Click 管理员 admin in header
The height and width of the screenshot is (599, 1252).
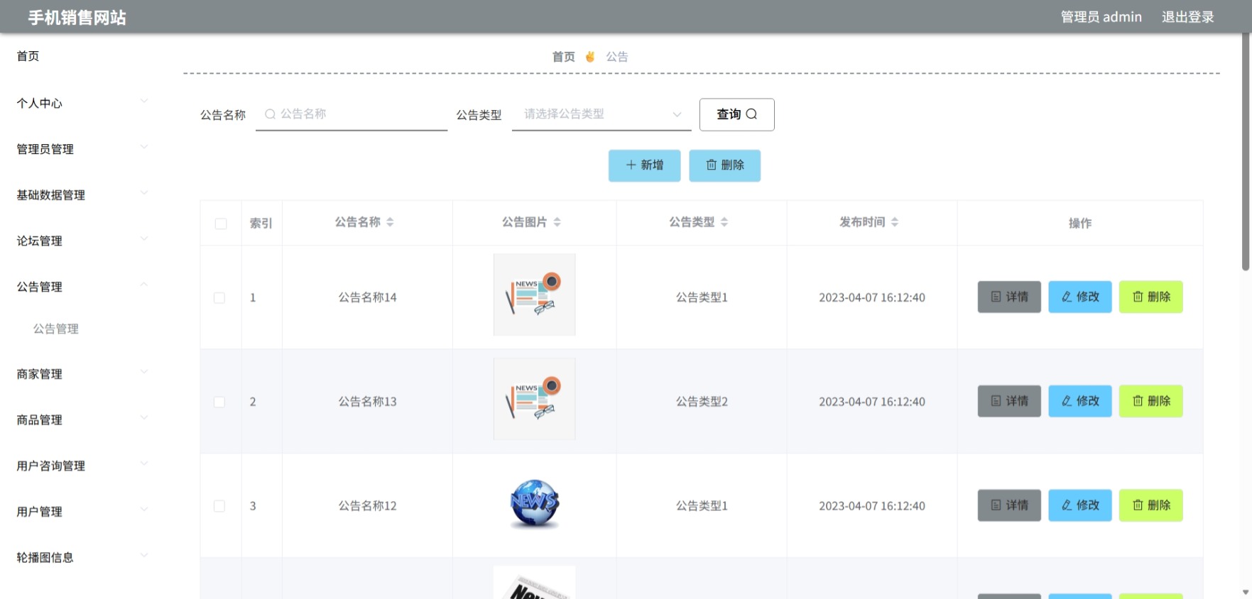[1101, 17]
